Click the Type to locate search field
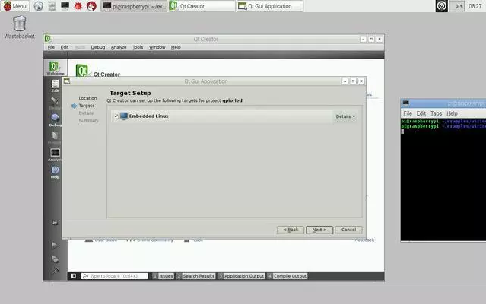 pyautogui.click(x=114, y=276)
